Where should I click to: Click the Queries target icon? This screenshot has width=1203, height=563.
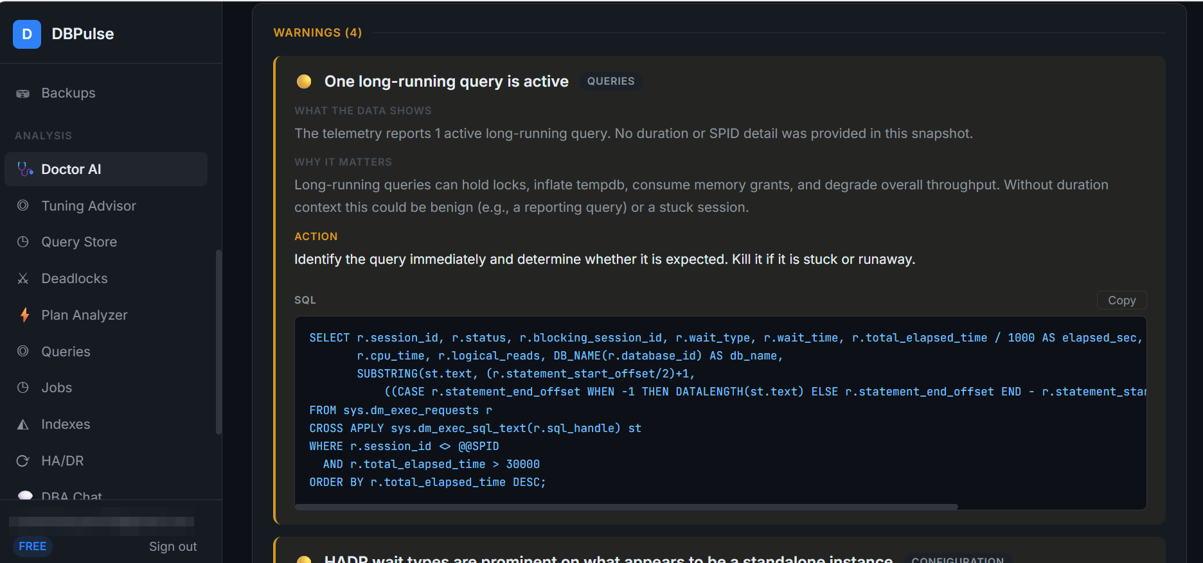click(23, 351)
